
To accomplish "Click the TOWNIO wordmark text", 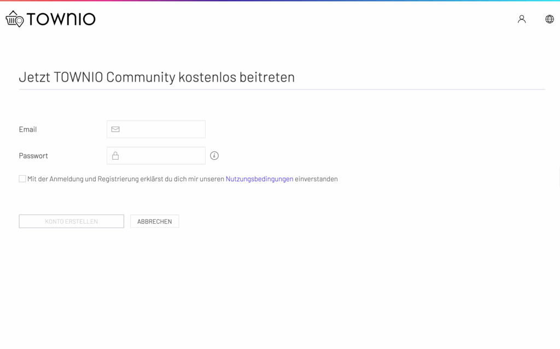I will click(x=61, y=20).
